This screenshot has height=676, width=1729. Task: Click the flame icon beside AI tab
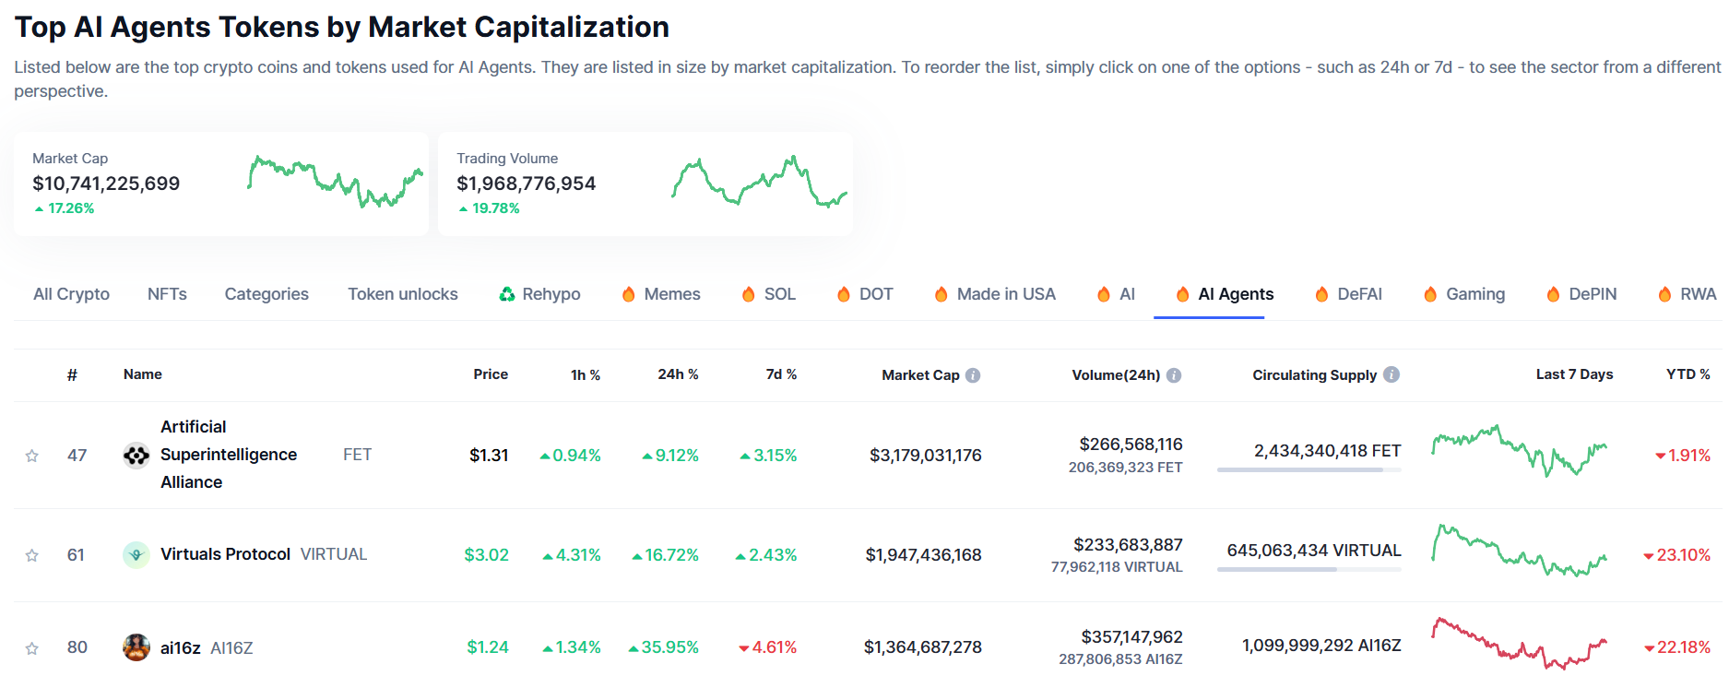(1104, 294)
